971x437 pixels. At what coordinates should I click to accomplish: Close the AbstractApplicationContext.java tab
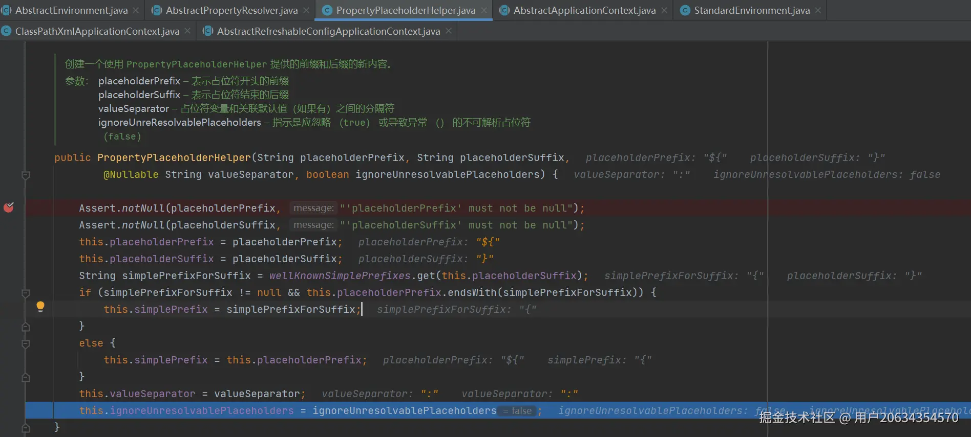tap(664, 10)
